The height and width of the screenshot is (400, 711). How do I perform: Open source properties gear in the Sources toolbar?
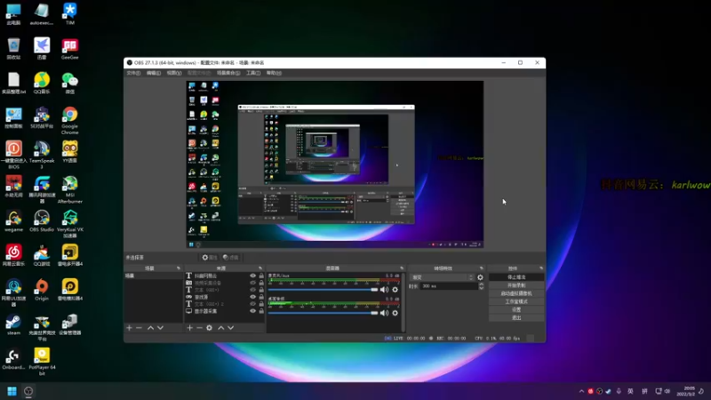point(209,327)
